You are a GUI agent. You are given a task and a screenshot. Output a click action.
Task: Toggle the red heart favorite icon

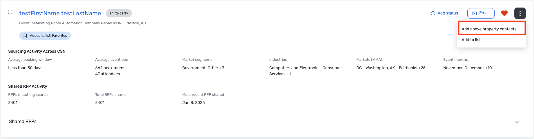504,13
